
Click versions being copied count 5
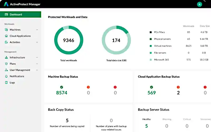67,120
